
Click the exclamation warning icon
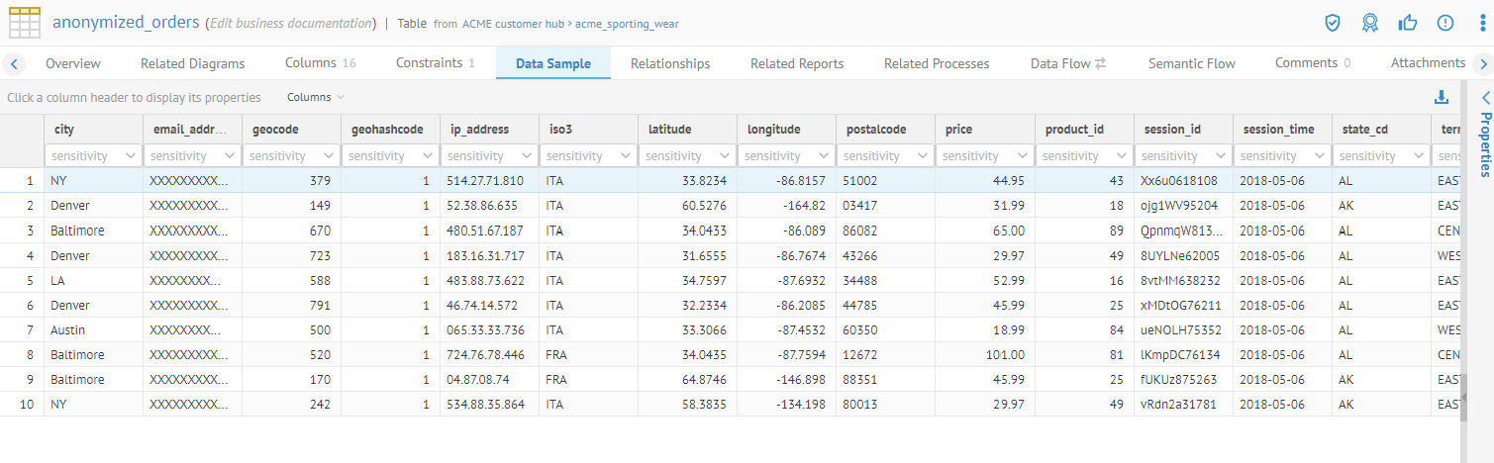(1444, 23)
